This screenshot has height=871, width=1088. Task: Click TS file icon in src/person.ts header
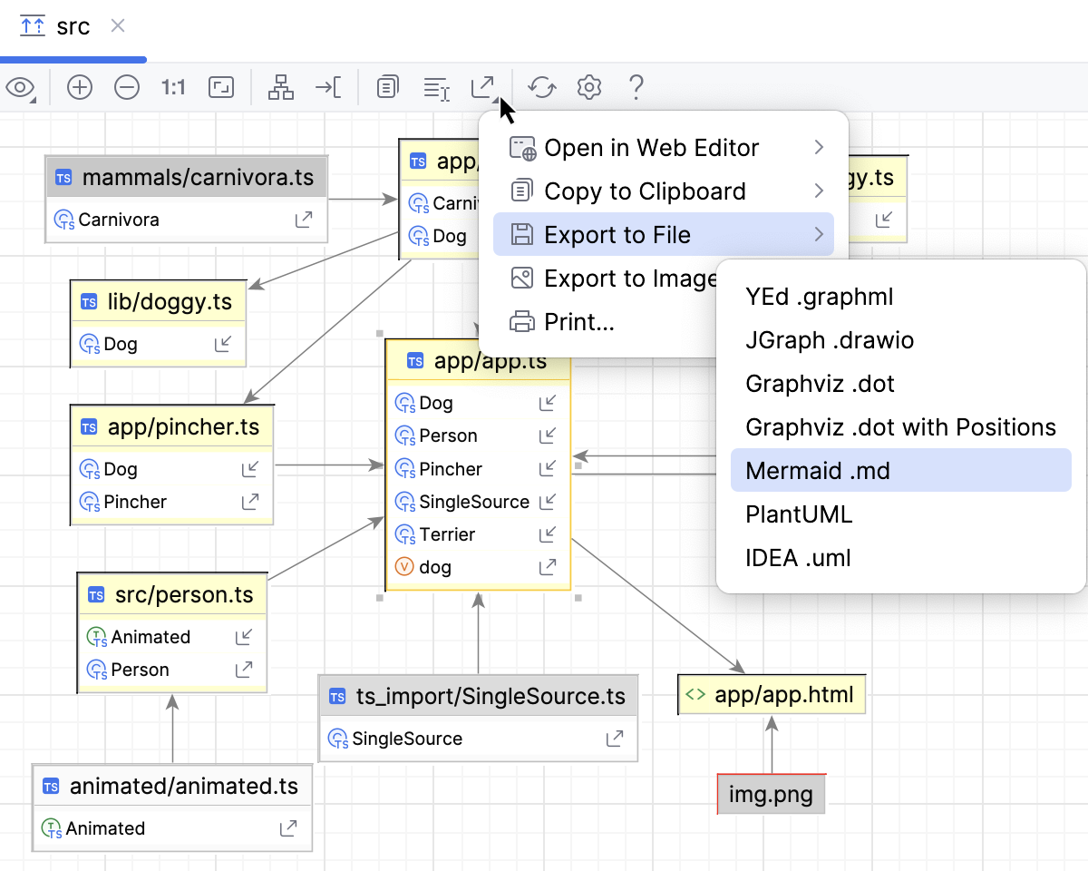(x=96, y=595)
